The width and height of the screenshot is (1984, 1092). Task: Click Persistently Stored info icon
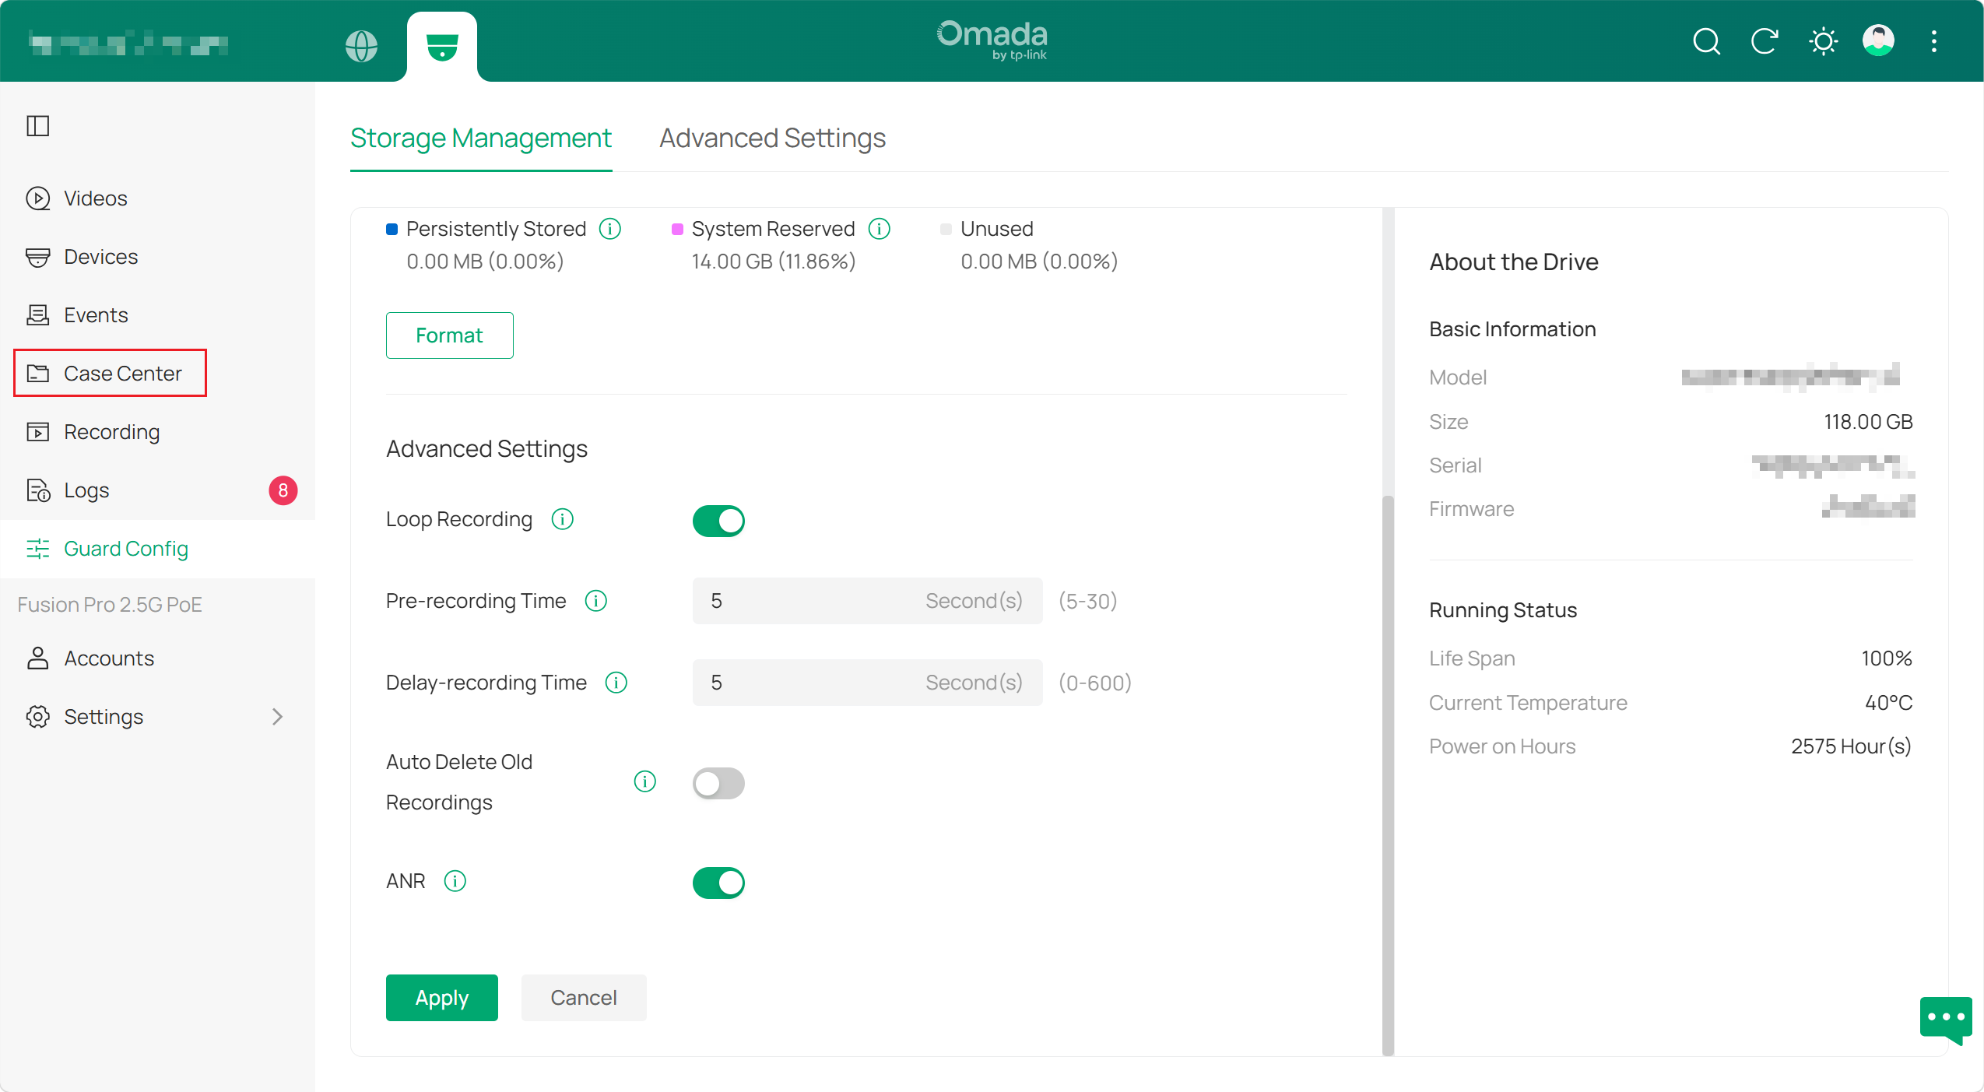(610, 229)
